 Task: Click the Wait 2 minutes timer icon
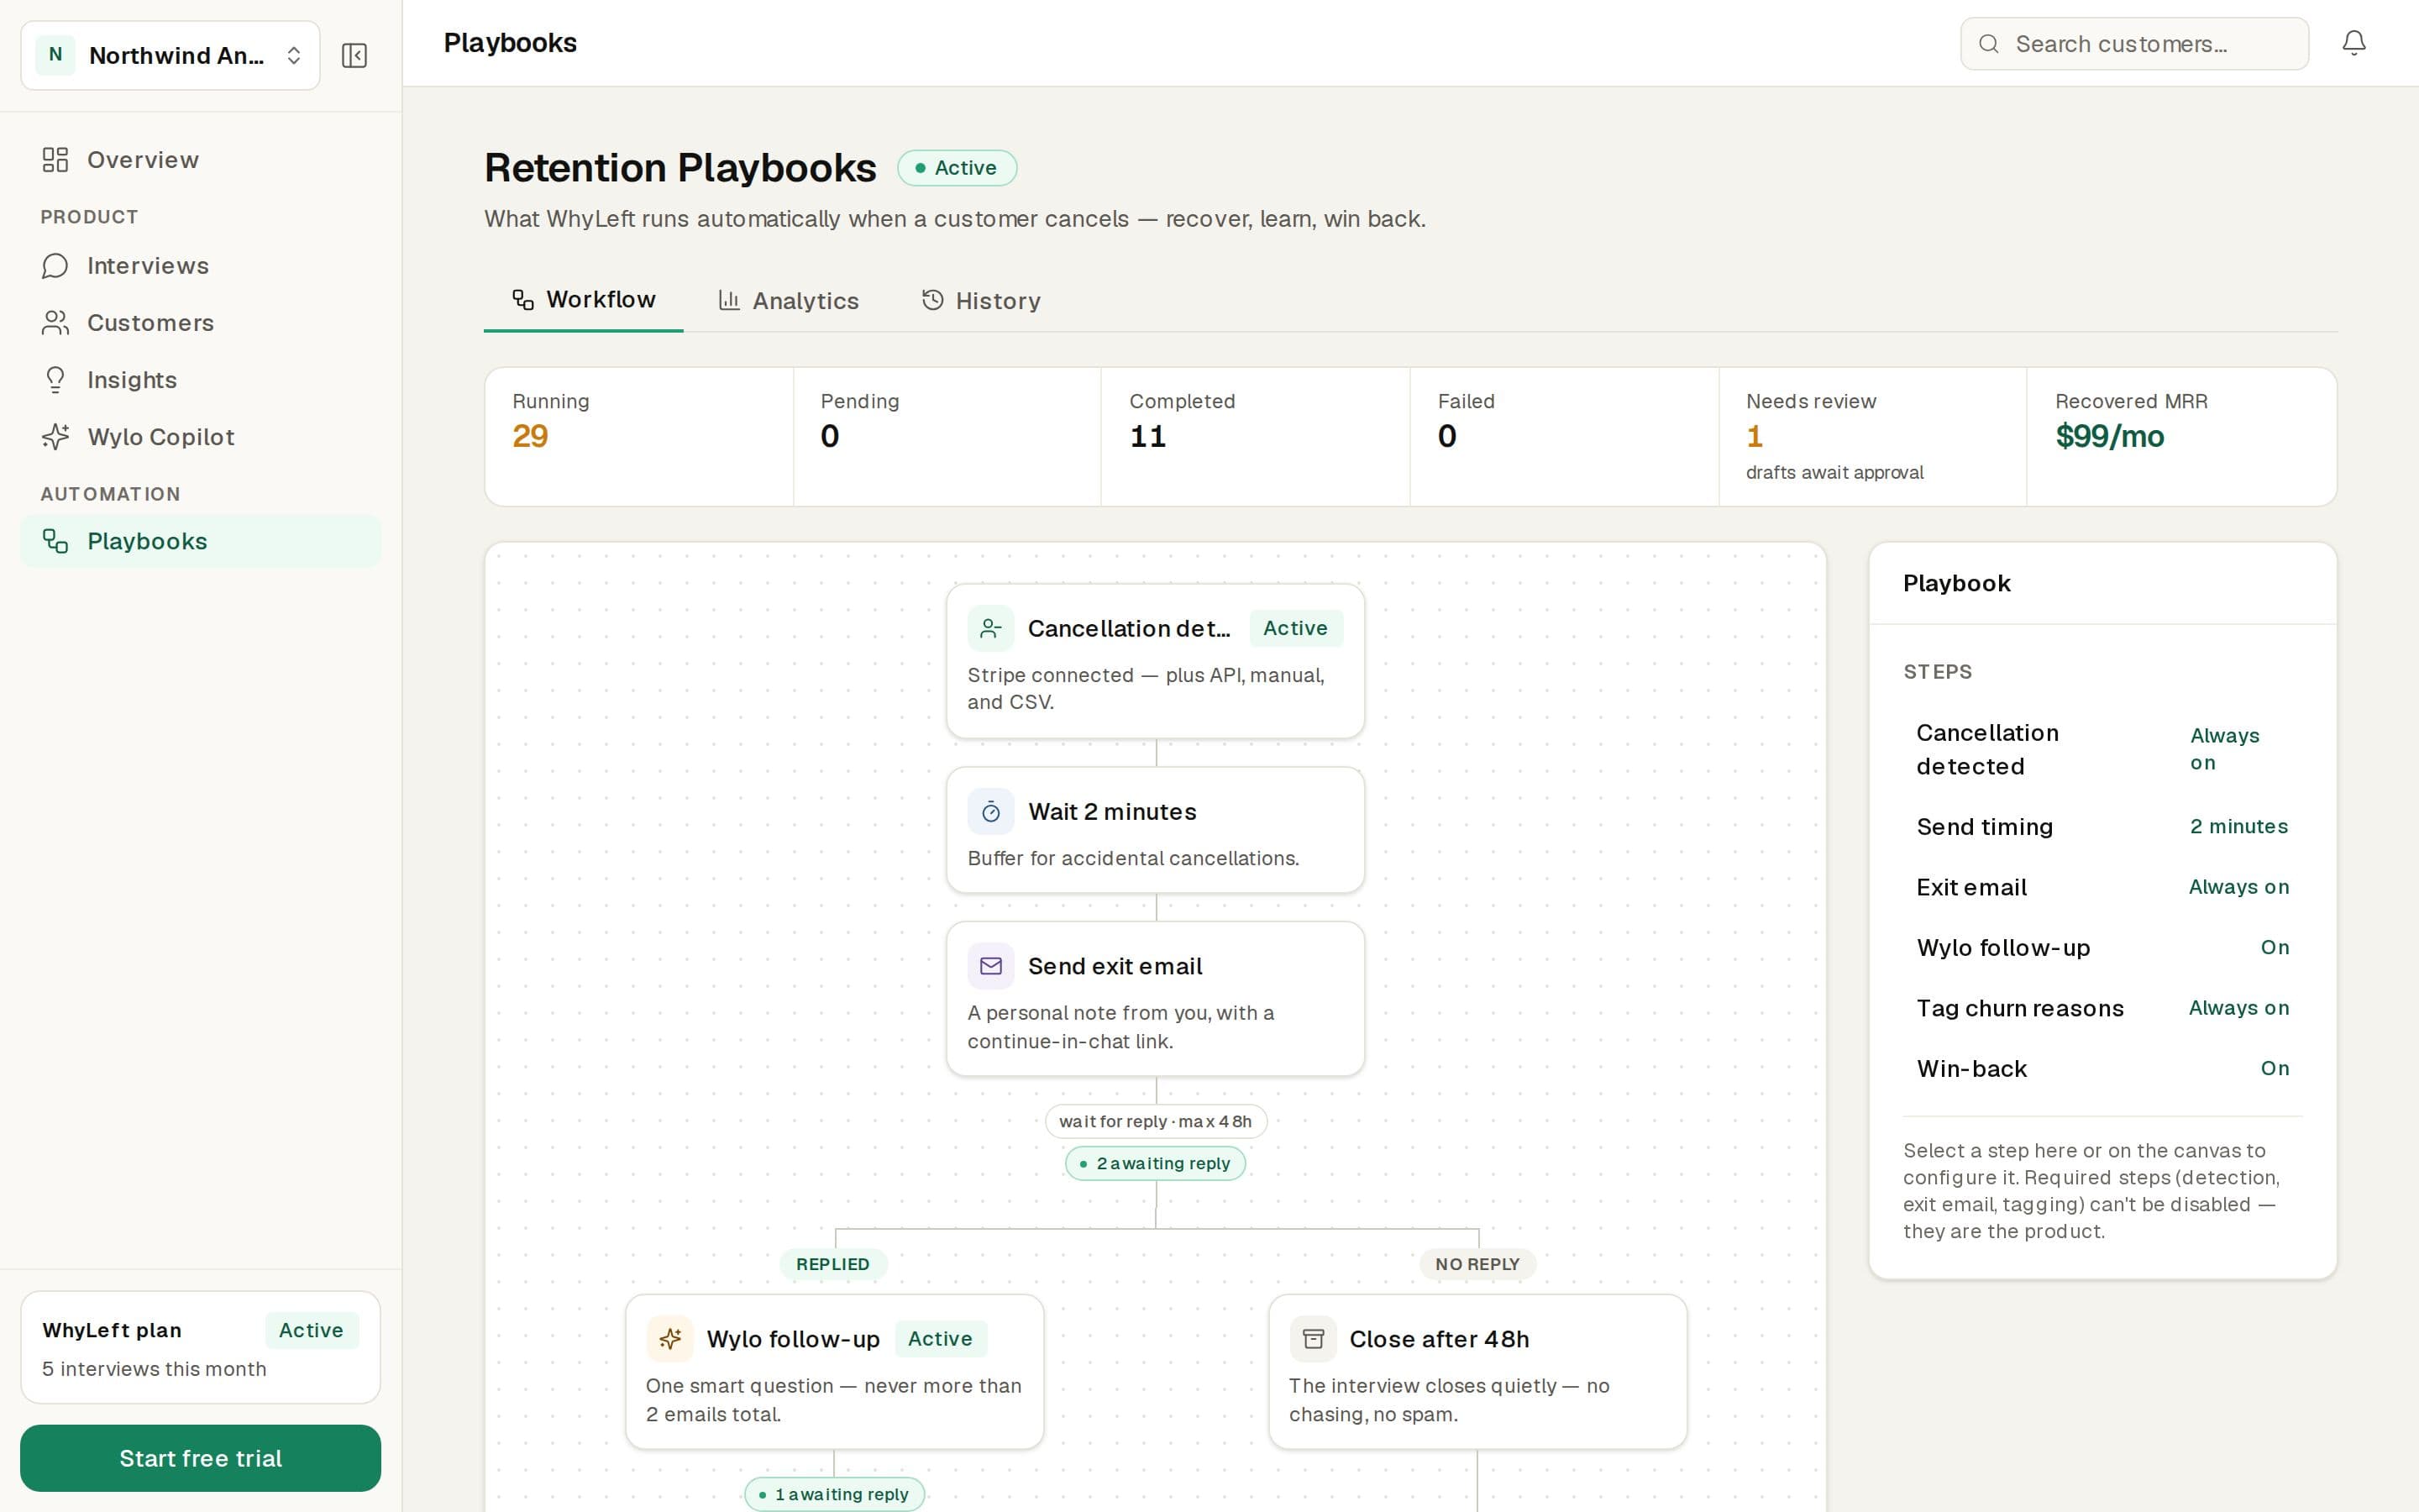(x=990, y=811)
